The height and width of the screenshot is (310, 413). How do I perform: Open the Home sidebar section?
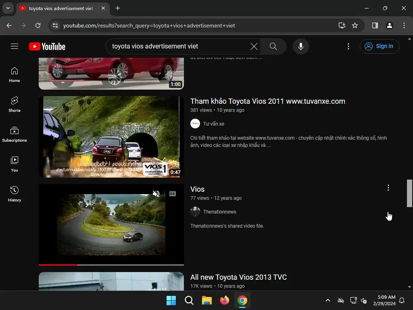(x=15, y=75)
